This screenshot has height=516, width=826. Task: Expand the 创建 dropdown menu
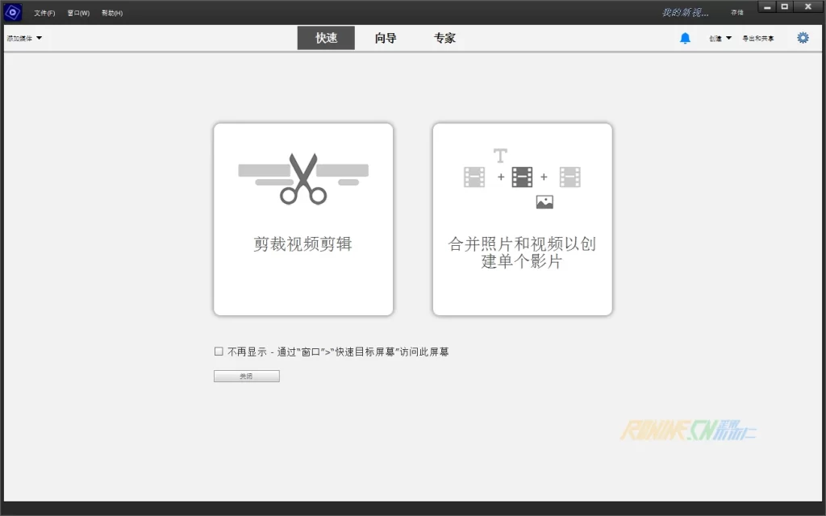[720, 38]
